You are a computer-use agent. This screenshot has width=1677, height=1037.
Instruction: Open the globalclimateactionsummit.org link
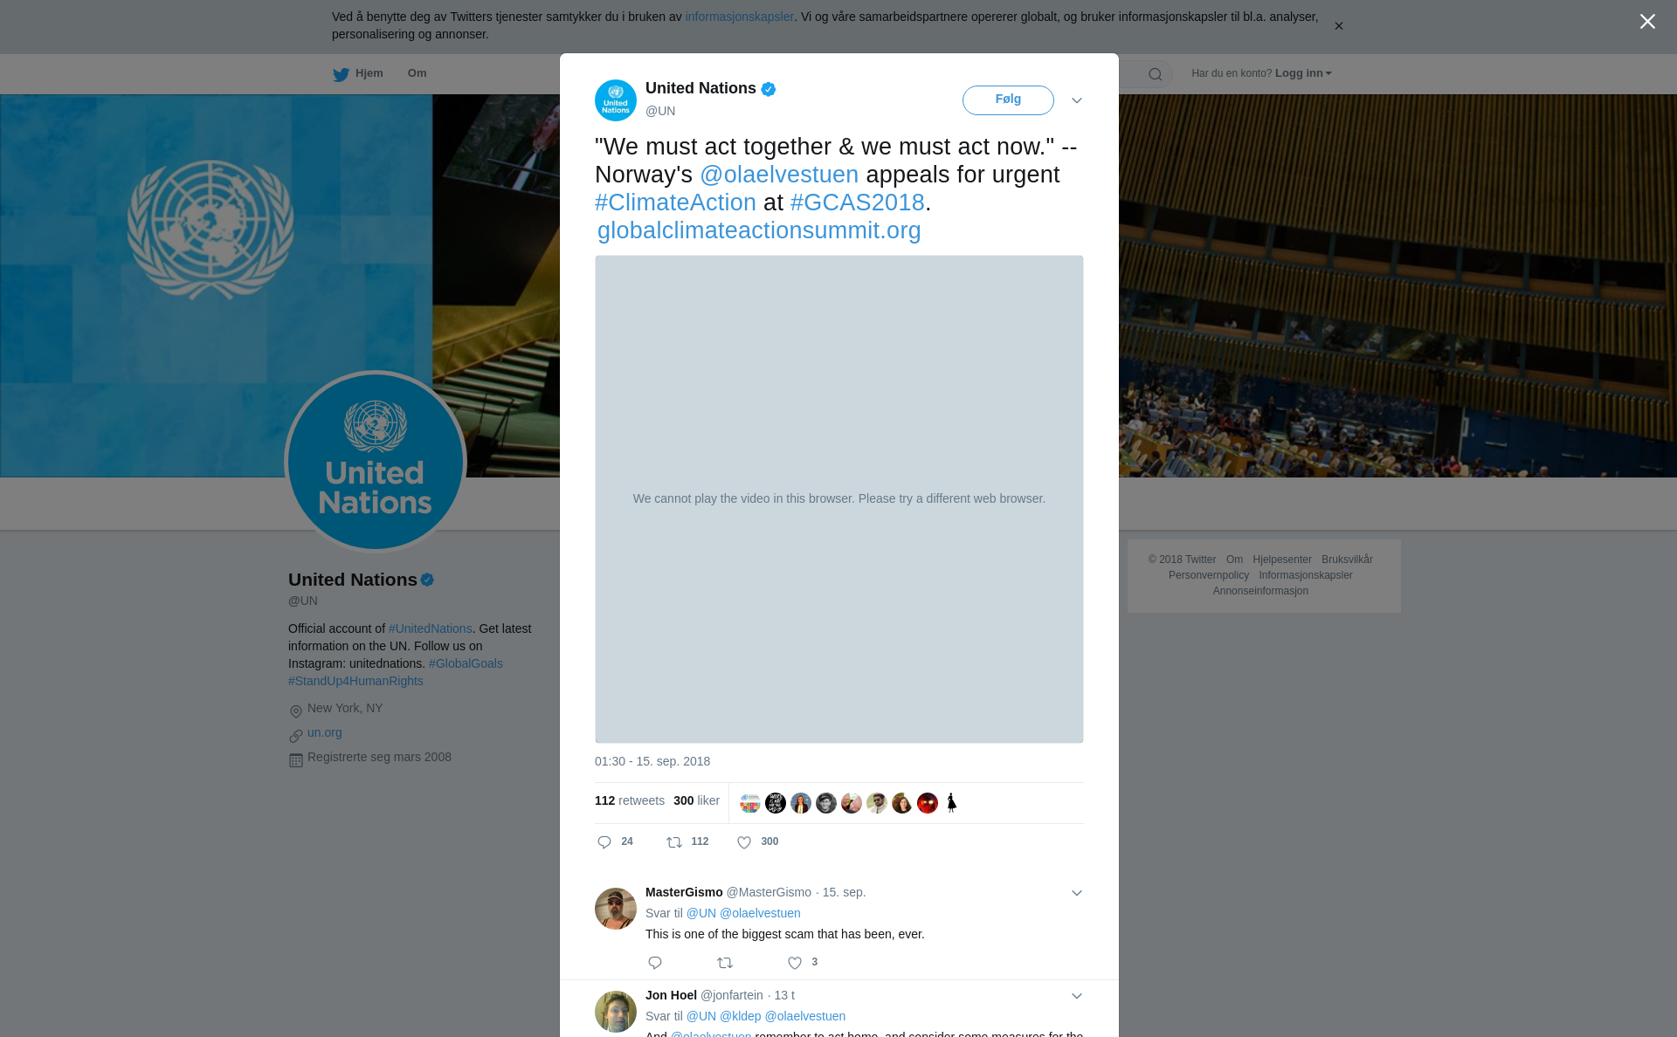pyautogui.click(x=759, y=230)
